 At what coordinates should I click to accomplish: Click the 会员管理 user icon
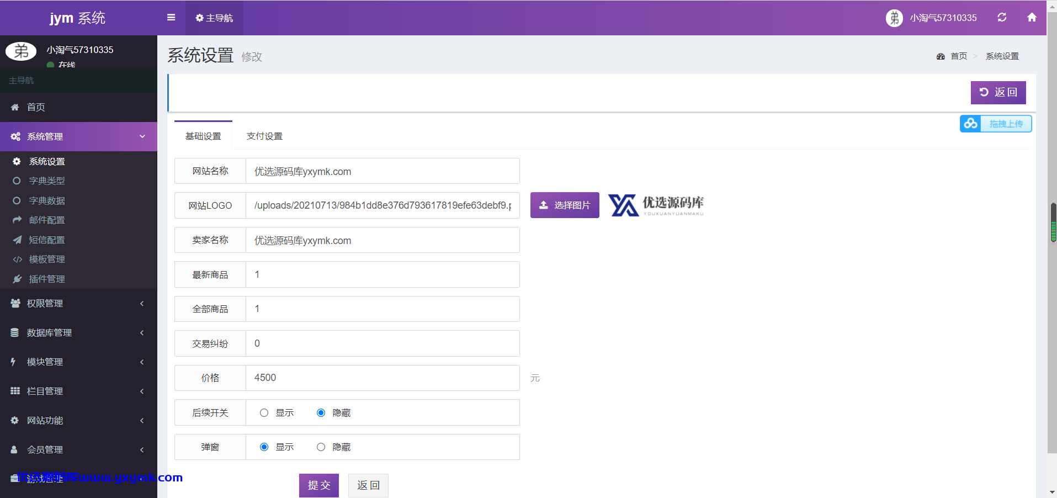[x=14, y=449]
